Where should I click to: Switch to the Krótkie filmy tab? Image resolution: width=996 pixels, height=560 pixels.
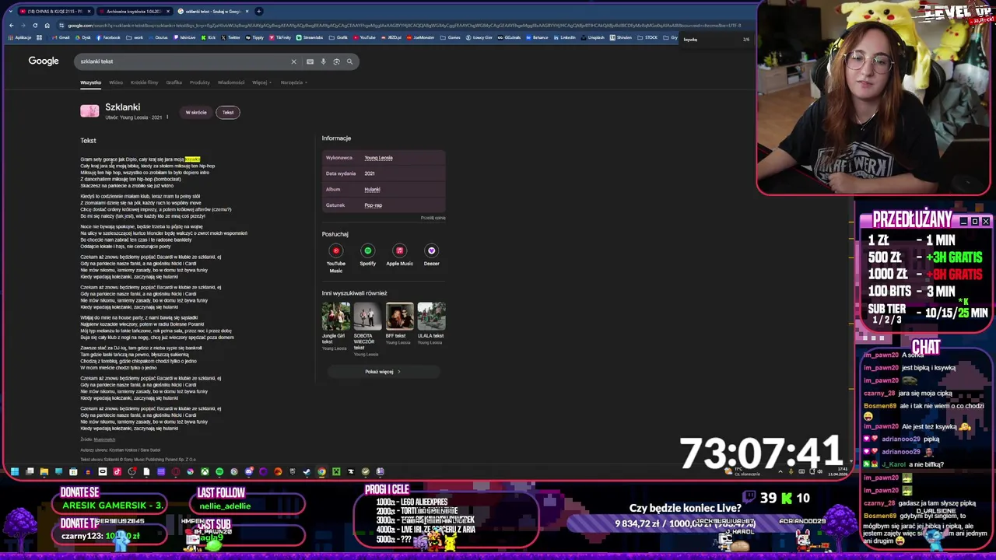(144, 82)
